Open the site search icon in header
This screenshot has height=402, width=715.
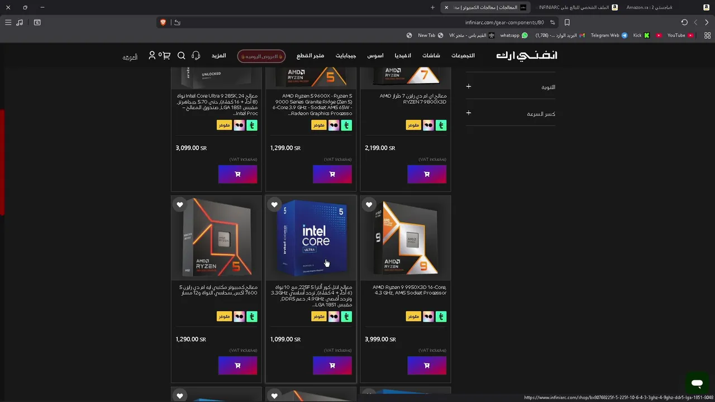pos(181,56)
